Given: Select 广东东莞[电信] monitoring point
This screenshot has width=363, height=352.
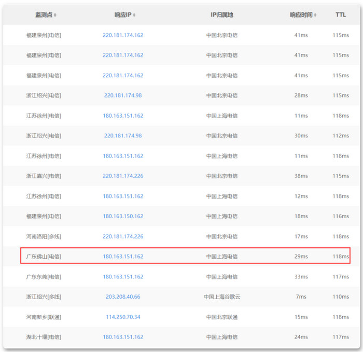Looking at the screenshot, I should click(44, 276).
